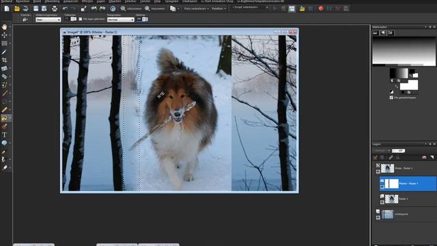Print the image using the printer icon
This screenshot has height=246, width=437.
[55, 9]
